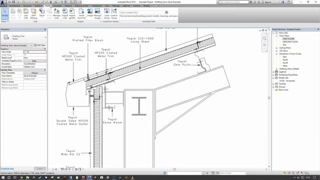
Task: Click the Autodesk Seek search binoculars icon
Action: pos(166,12)
